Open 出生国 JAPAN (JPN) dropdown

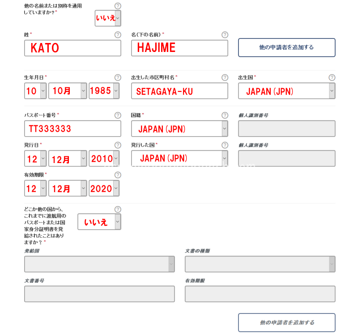(286, 91)
